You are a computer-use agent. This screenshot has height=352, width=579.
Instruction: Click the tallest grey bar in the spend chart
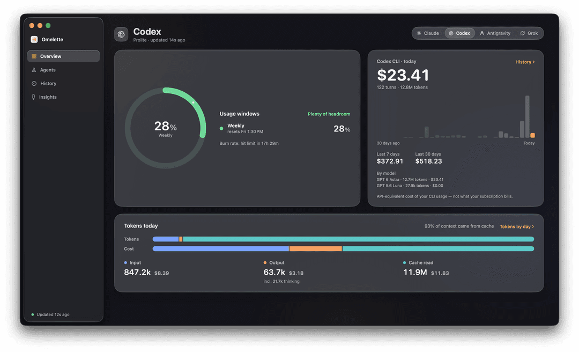click(x=528, y=116)
